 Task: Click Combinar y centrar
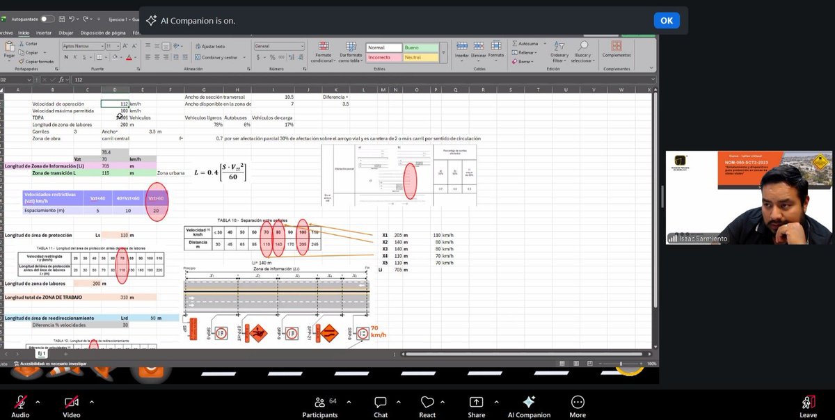tap(216, 58)
